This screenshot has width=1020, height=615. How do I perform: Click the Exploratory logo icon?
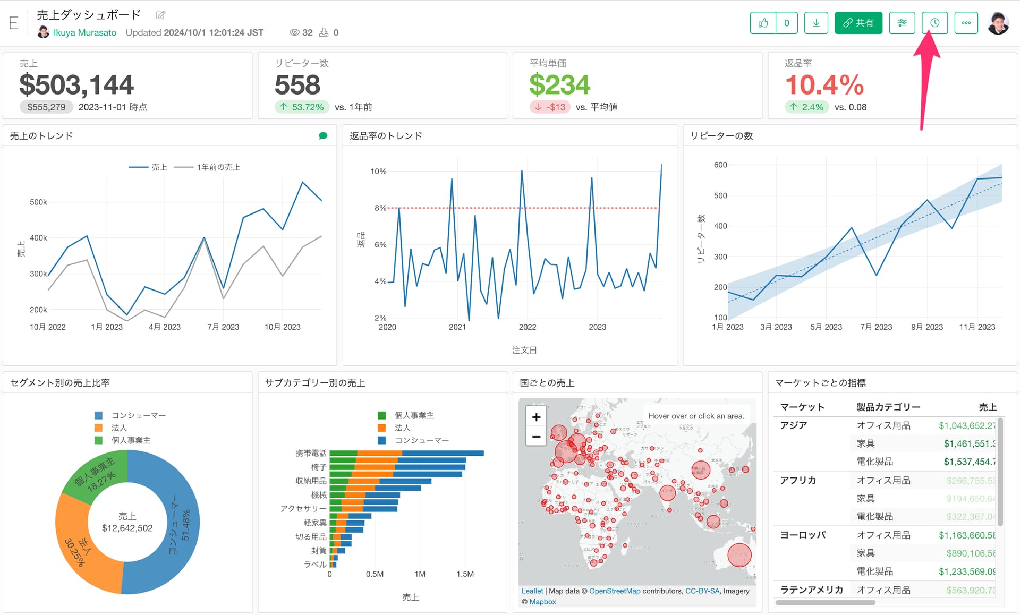[x=14, y=23]
